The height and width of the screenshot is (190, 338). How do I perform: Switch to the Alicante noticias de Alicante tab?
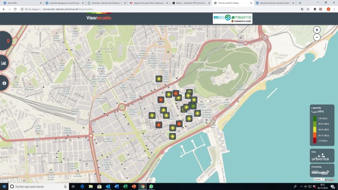click(x=106, y=3)
